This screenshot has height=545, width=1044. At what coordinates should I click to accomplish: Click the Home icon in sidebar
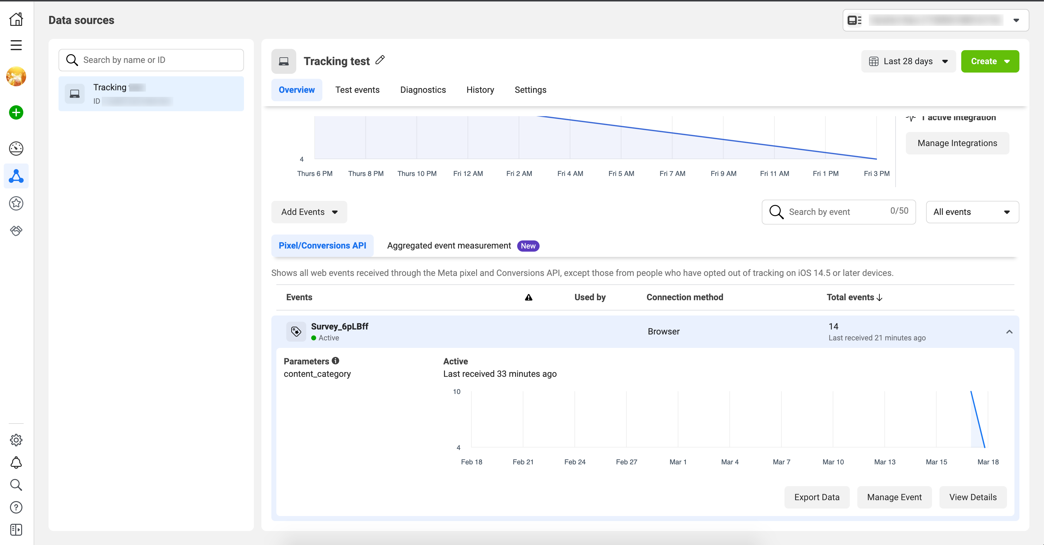[16, 19]
